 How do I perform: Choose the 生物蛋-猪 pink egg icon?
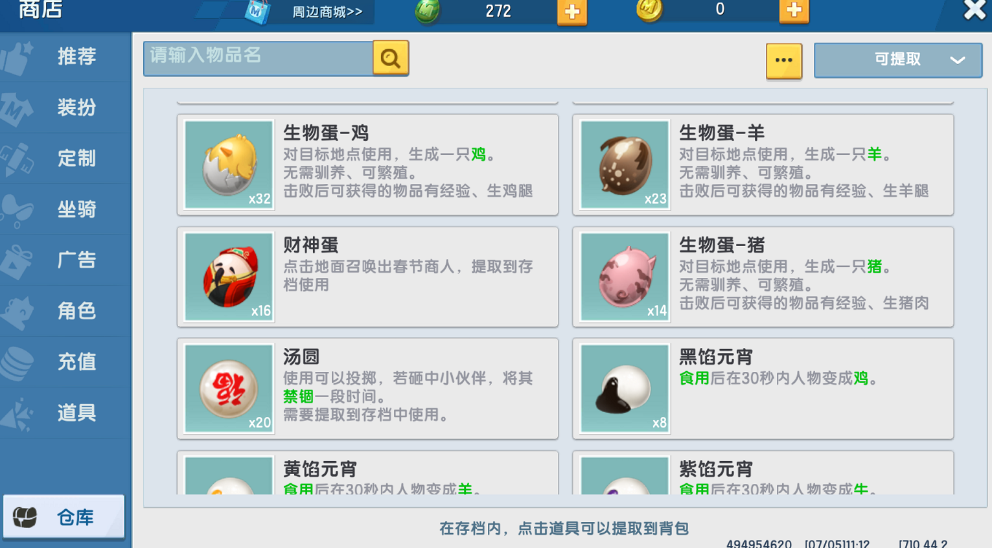click(x=625, y=277)
